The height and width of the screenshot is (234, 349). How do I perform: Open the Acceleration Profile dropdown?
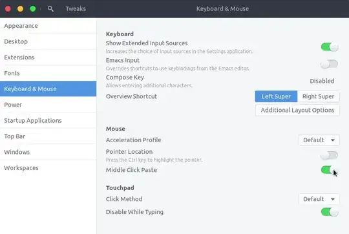pos(319,140)
